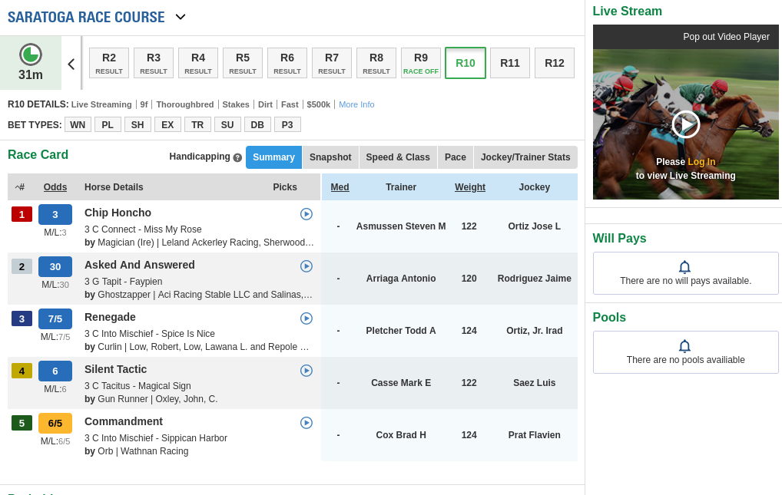The width and height of the screenshot is (782, 495).
Task: Click the horse name Commandment
Action: click(124, 422)
